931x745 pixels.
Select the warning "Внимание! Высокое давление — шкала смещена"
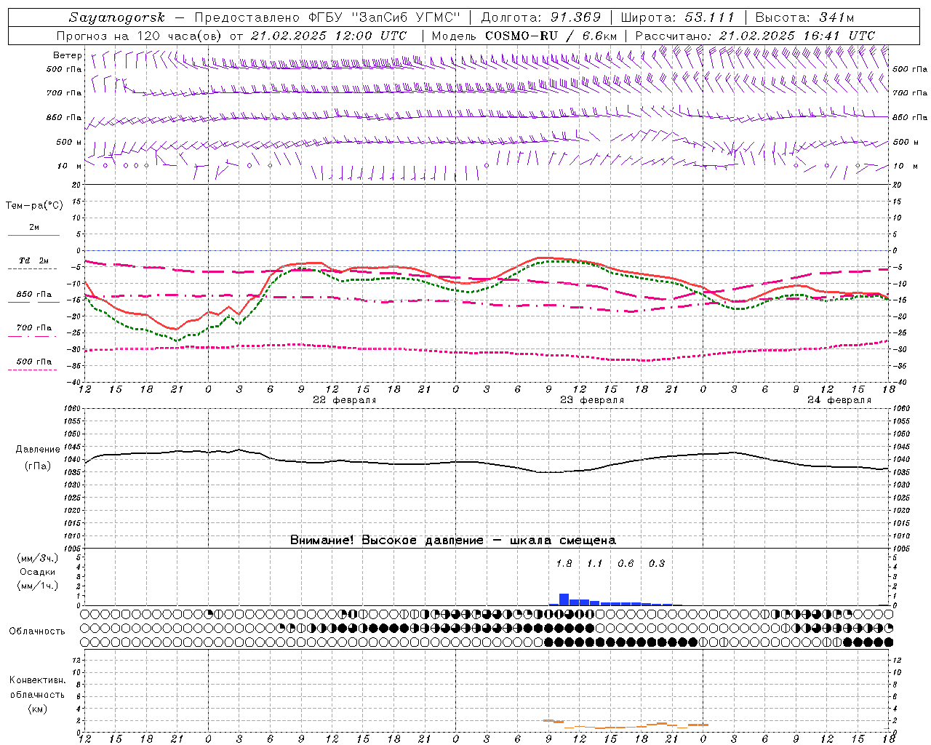[x=453, y=541]
